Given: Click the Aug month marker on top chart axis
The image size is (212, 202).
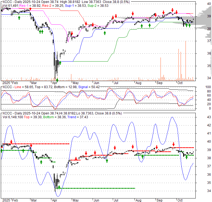Looking at the screenshot, I should (x=138, y=82).
